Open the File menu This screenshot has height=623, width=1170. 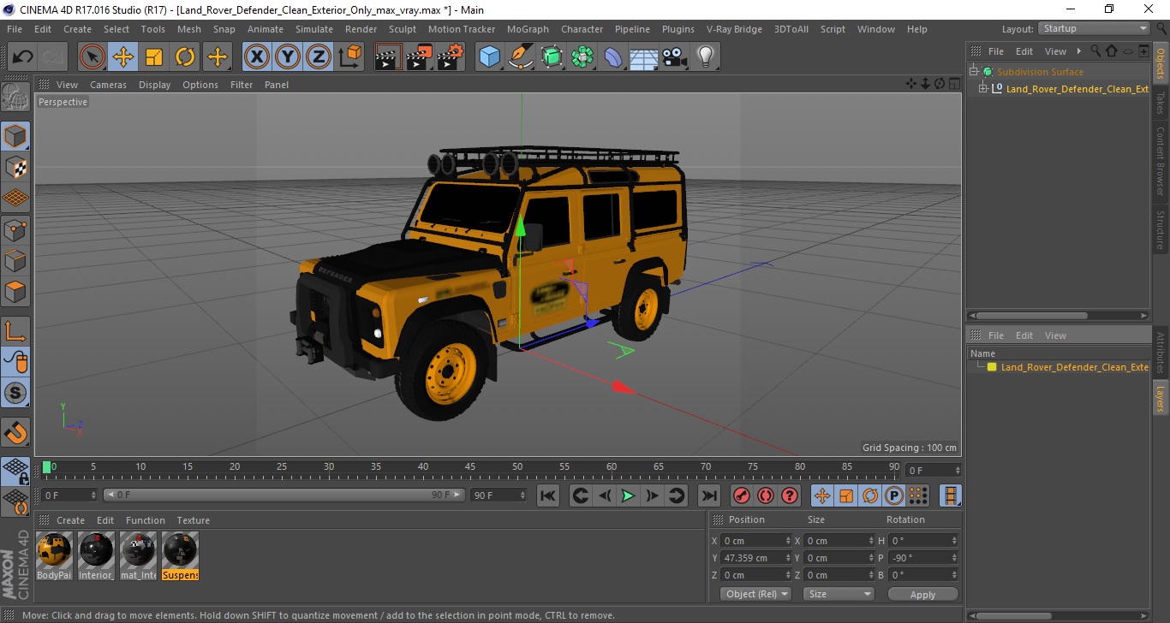15,29
